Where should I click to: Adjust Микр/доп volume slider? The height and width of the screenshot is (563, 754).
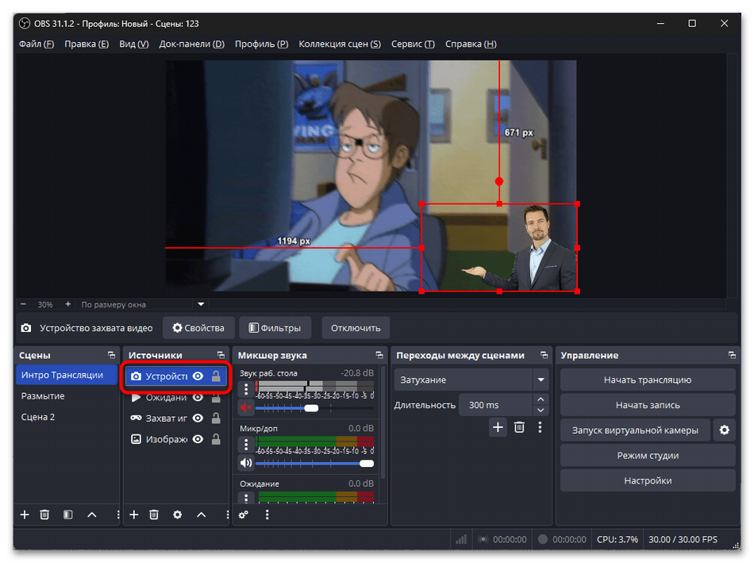pos(314,464)
